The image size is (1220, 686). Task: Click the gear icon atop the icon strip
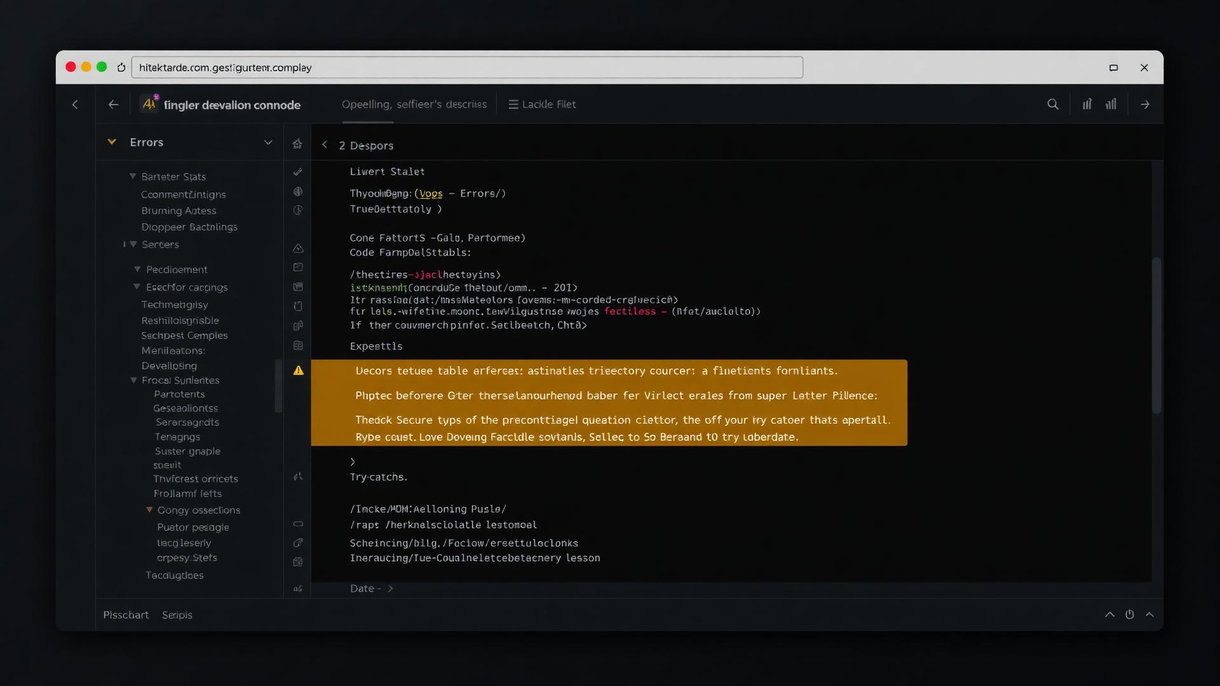[x=297, y=144]
